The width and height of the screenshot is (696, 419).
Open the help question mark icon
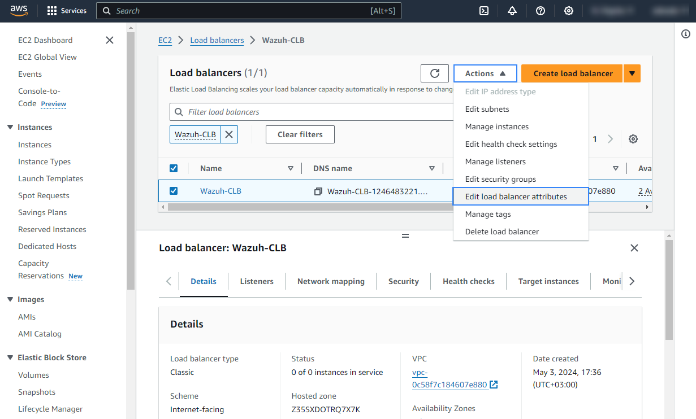pyautogui.click(x=541, y=11)
